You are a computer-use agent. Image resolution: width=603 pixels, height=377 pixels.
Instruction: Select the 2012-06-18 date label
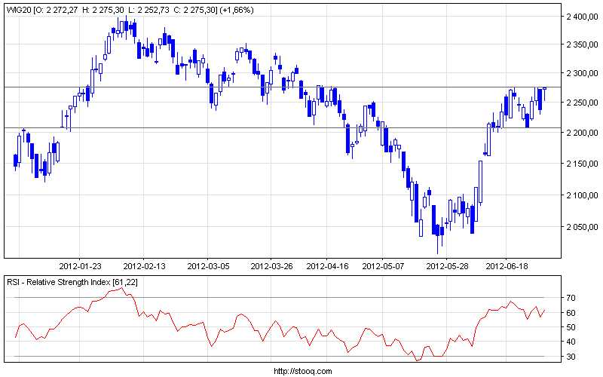coord(507,266)
